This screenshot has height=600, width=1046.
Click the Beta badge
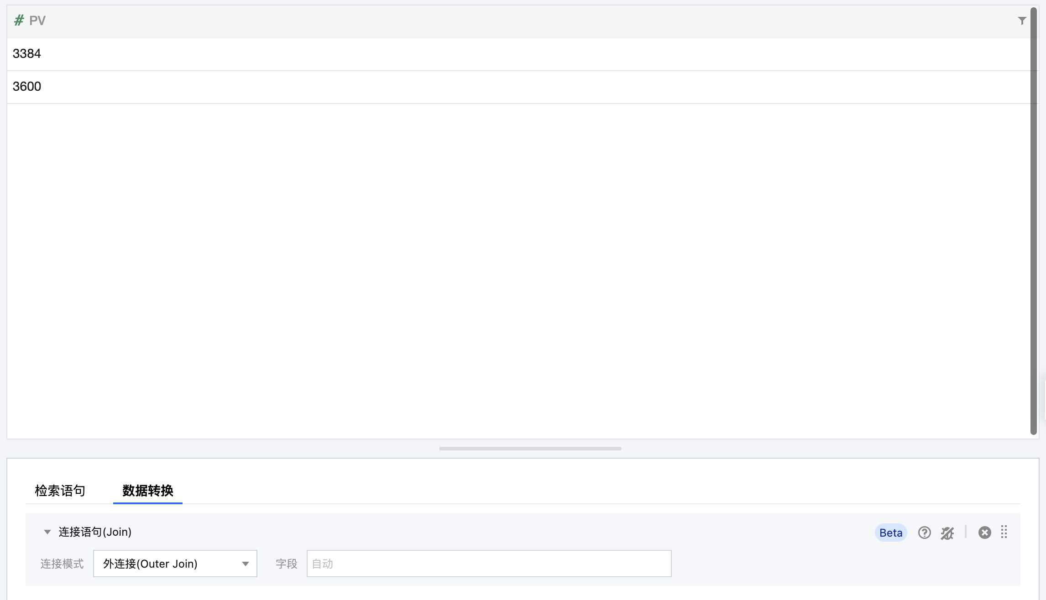point(890,533)
